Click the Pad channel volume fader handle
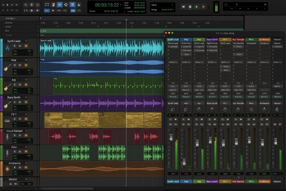This screenshot has height=191, width=286. point(184,162)
